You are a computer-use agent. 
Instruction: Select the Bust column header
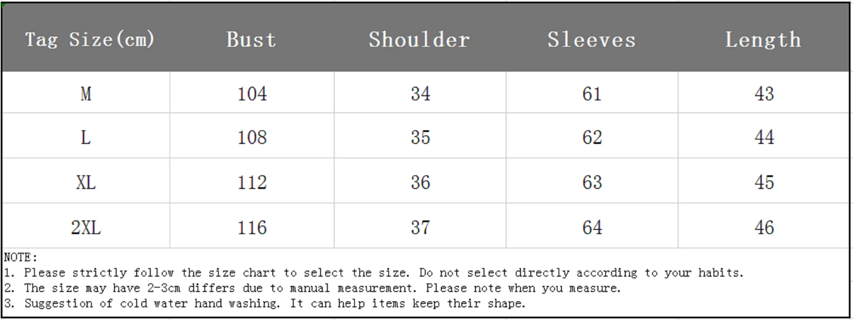(251, 40)
